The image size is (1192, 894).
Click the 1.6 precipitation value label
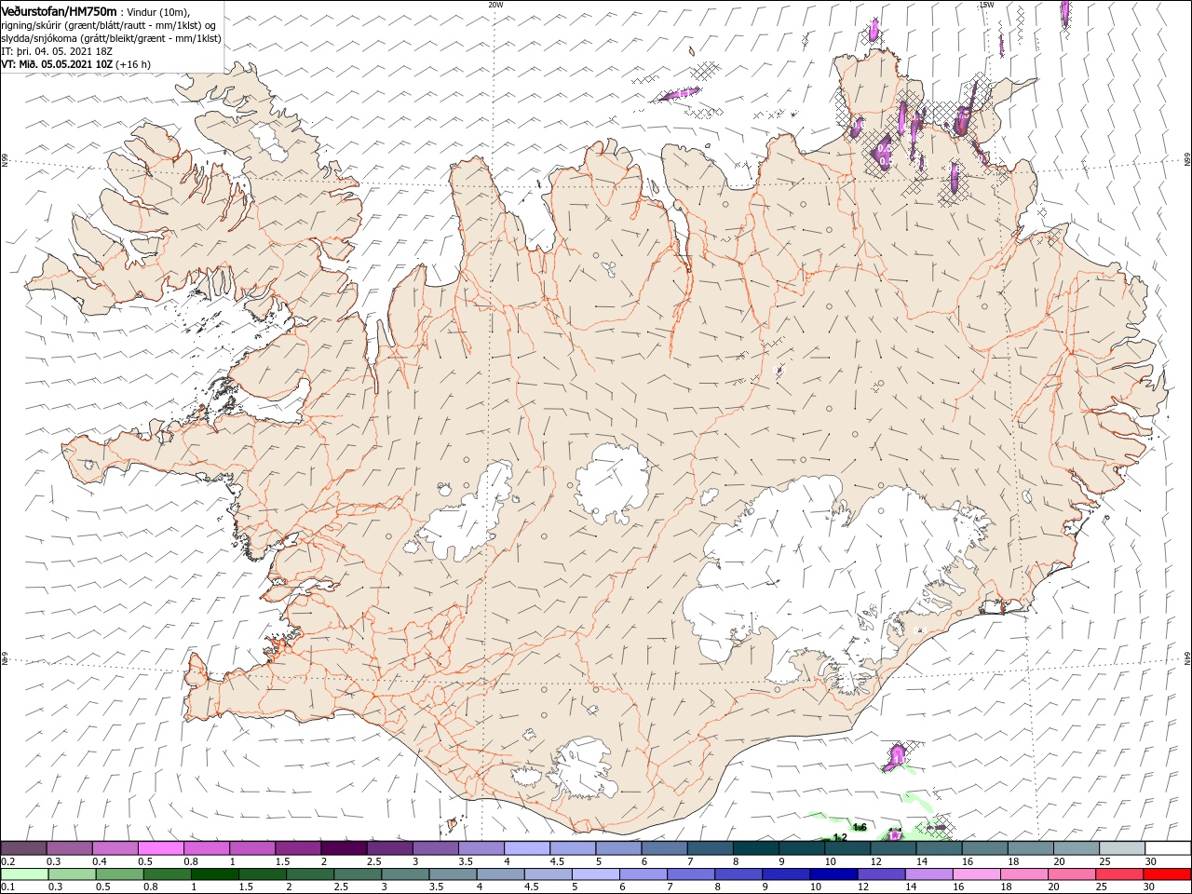[860, 827]
